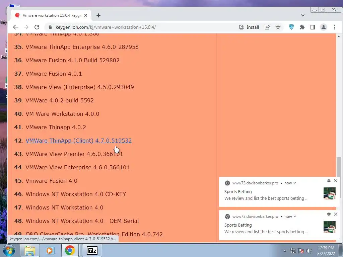Open Windows Explorer from the taskbar

tap(30, 250)
